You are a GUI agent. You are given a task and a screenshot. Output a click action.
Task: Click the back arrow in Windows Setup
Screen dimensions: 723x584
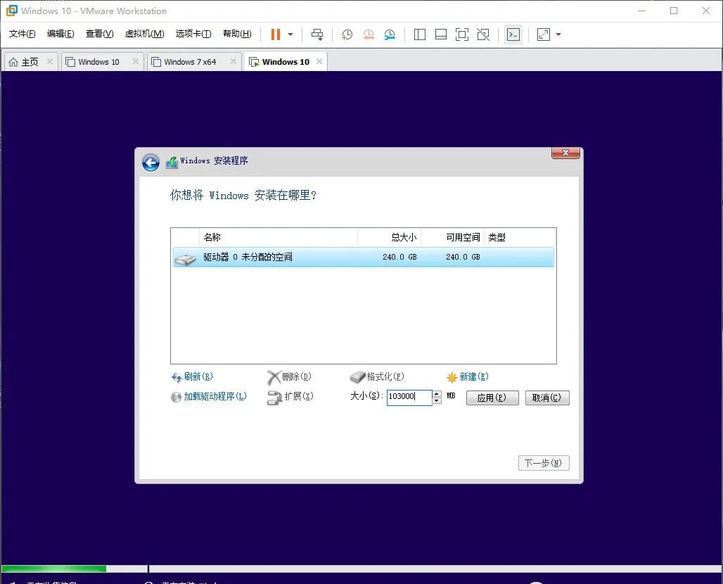point(151,162)
